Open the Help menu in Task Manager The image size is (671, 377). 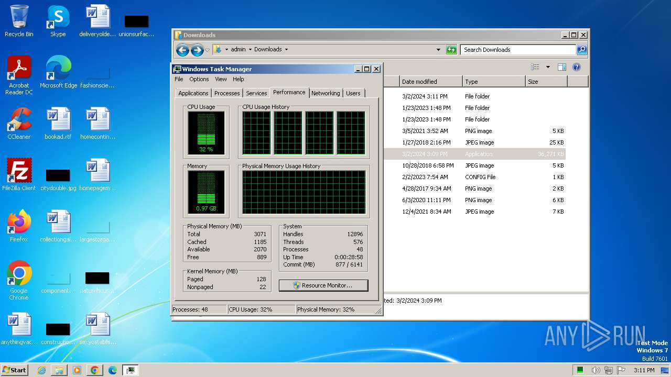(239, 79)
